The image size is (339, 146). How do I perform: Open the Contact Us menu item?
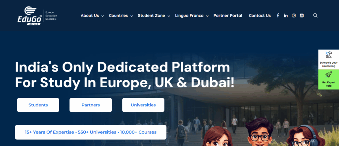260,15
